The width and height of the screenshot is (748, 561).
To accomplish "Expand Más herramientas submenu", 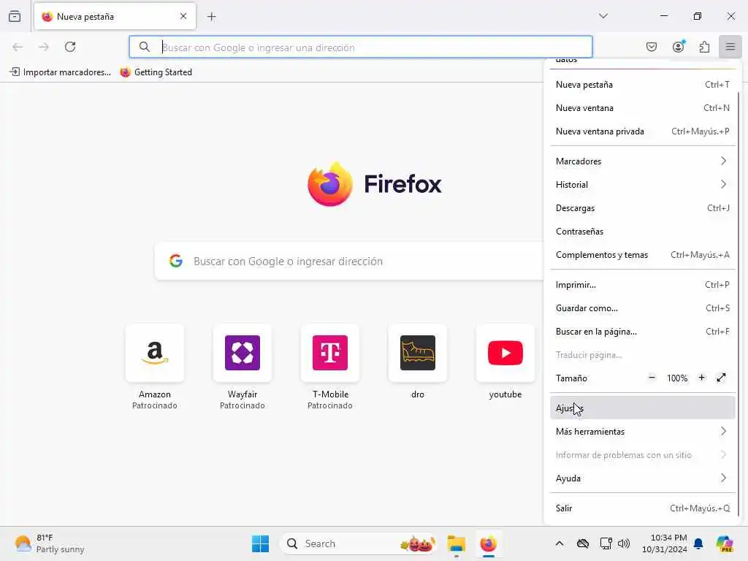I will [642, 431].
